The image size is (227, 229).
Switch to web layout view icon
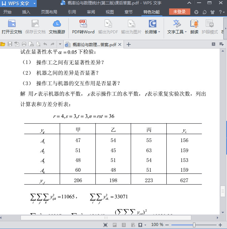pyautogui.click(x=133, y=225)
